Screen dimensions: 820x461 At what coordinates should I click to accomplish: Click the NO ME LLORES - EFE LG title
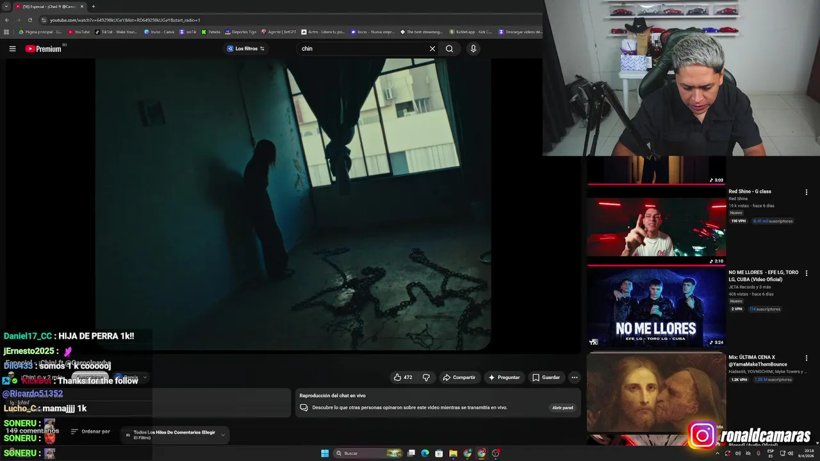pos(764,276)
